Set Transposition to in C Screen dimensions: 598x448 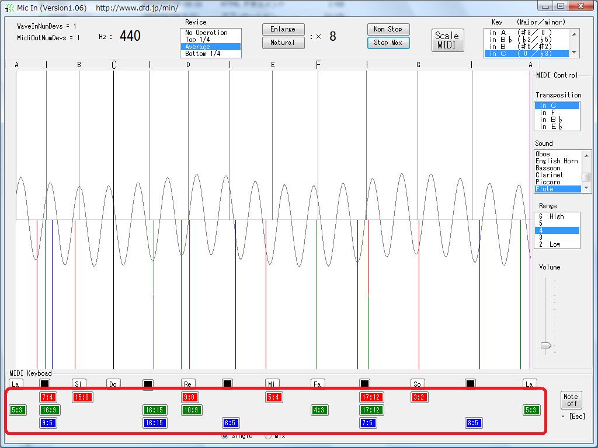[557, 106]
